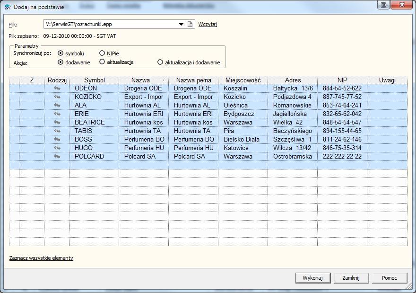Click the browse file icon next to path

click(x=190, y=24)
